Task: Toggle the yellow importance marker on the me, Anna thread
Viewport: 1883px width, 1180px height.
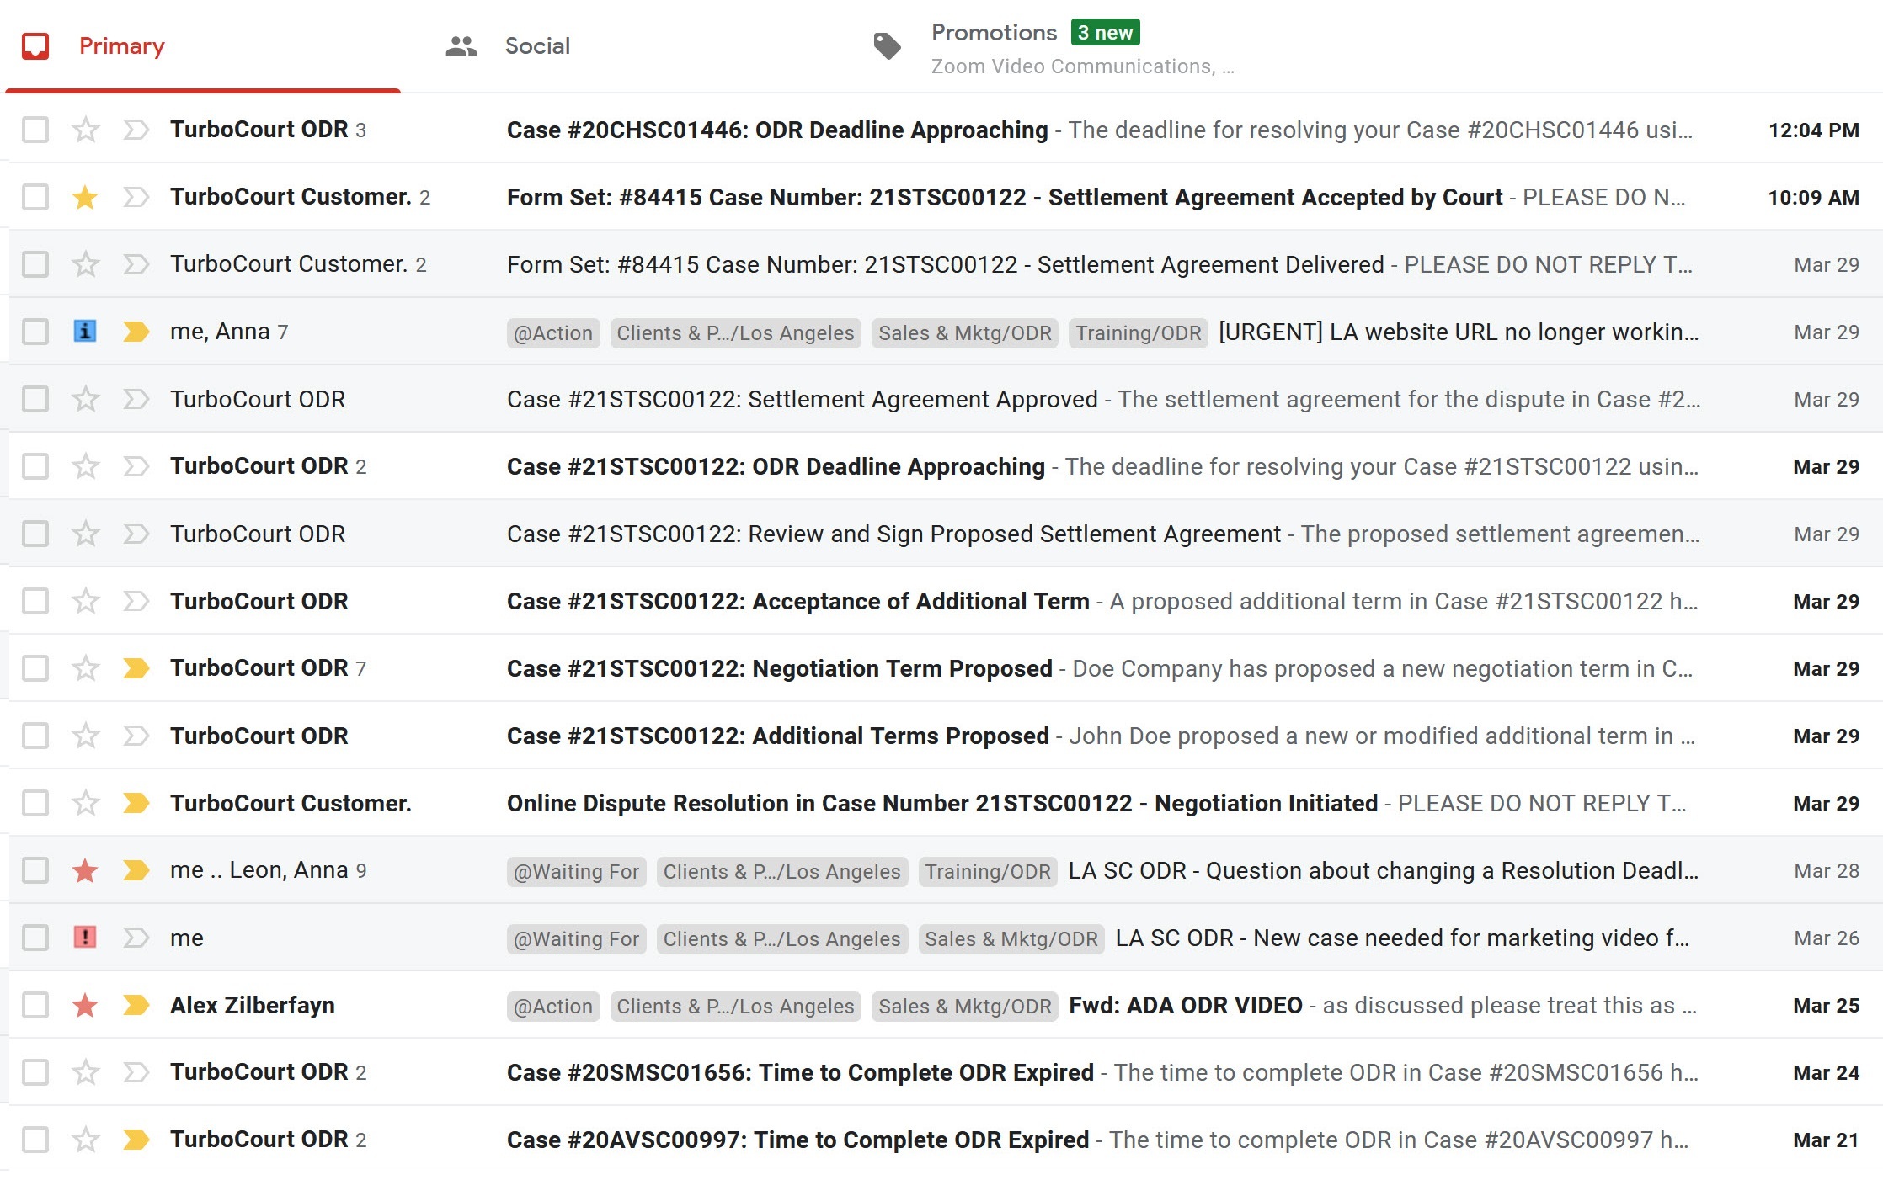Action: 136,331
